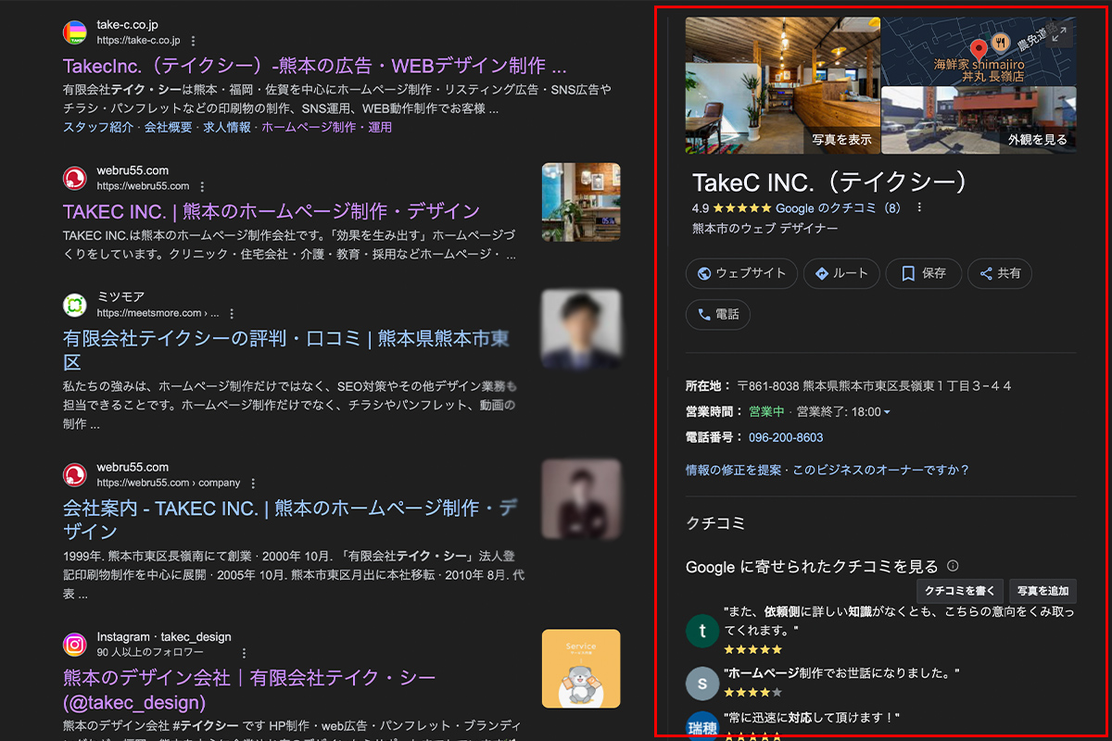Click the TakeC INC.（テイクシー）panel title

click(x=835, y=182)
